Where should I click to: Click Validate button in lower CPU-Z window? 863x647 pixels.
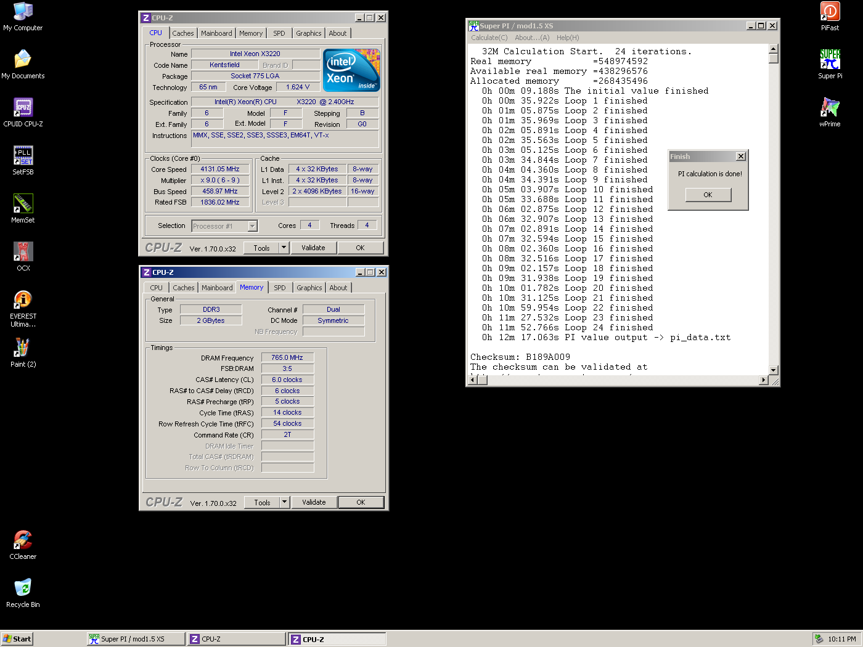[314, 502]
